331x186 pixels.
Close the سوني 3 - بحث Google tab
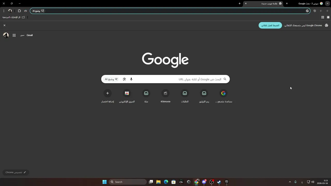[287, 4]
